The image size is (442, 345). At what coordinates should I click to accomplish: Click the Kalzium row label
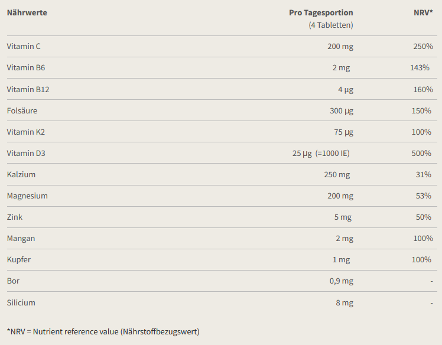21,174
